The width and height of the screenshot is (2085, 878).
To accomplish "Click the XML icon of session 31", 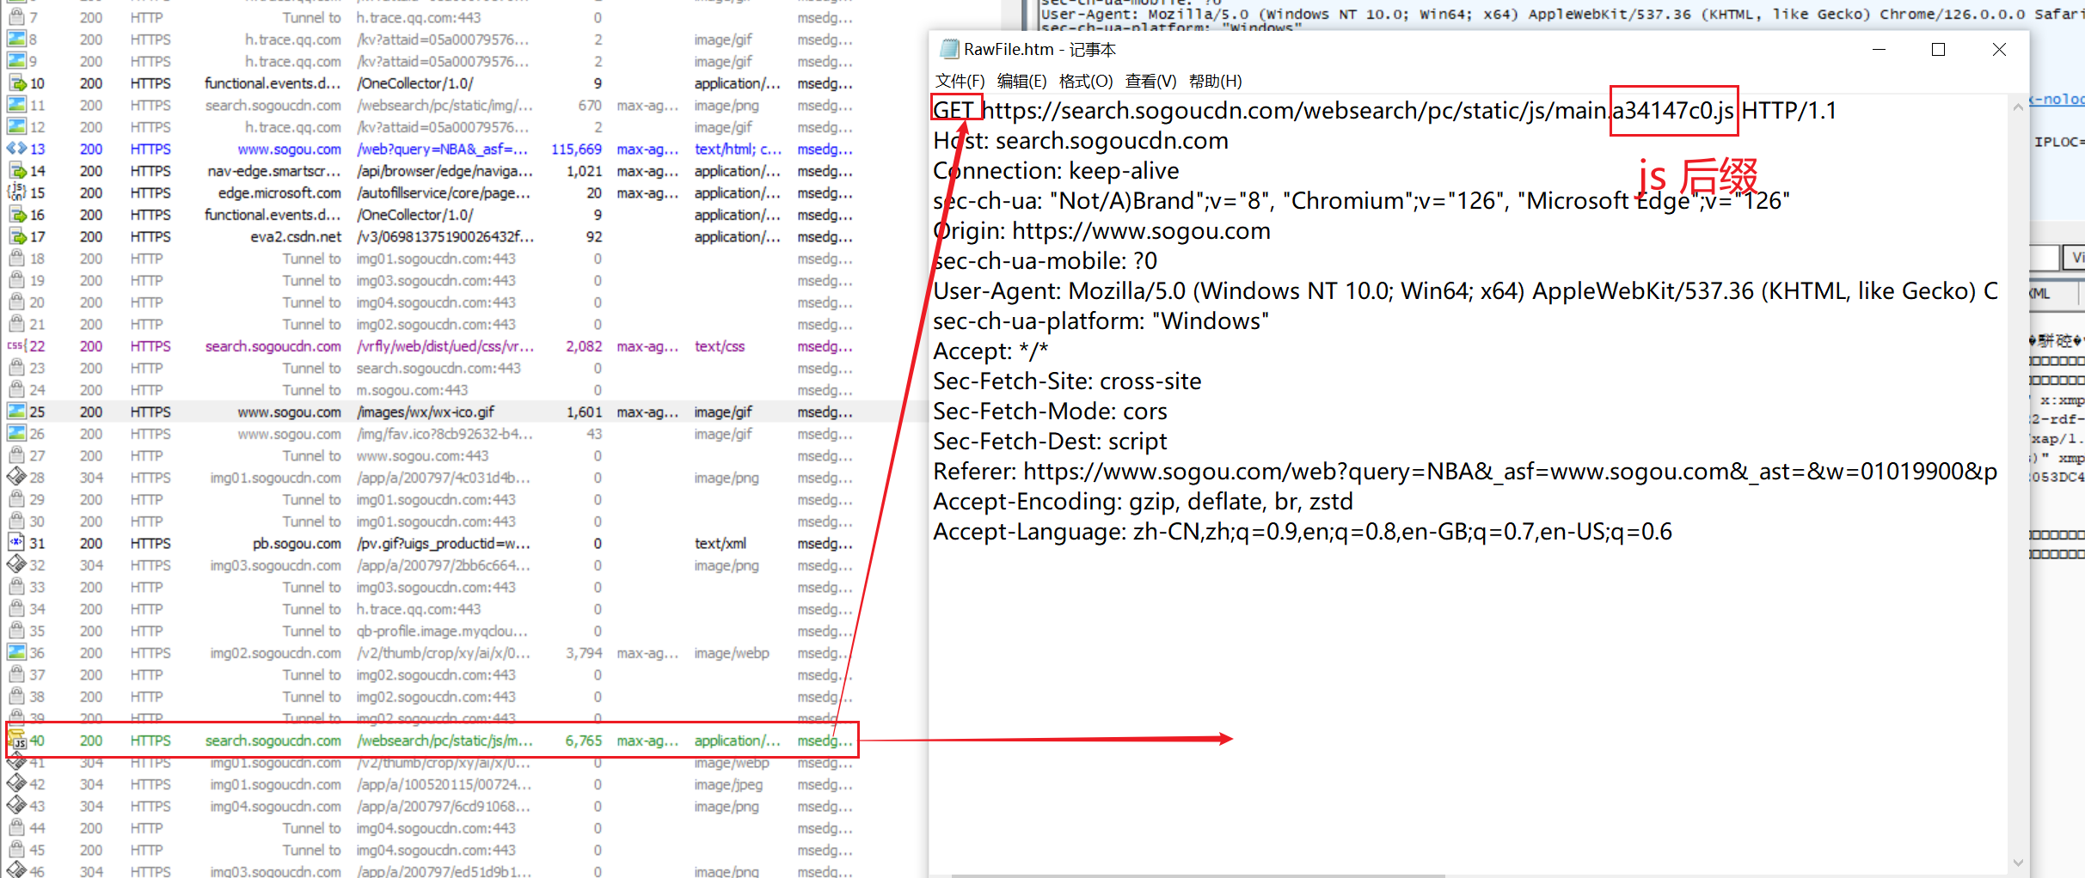I will 16,543.
